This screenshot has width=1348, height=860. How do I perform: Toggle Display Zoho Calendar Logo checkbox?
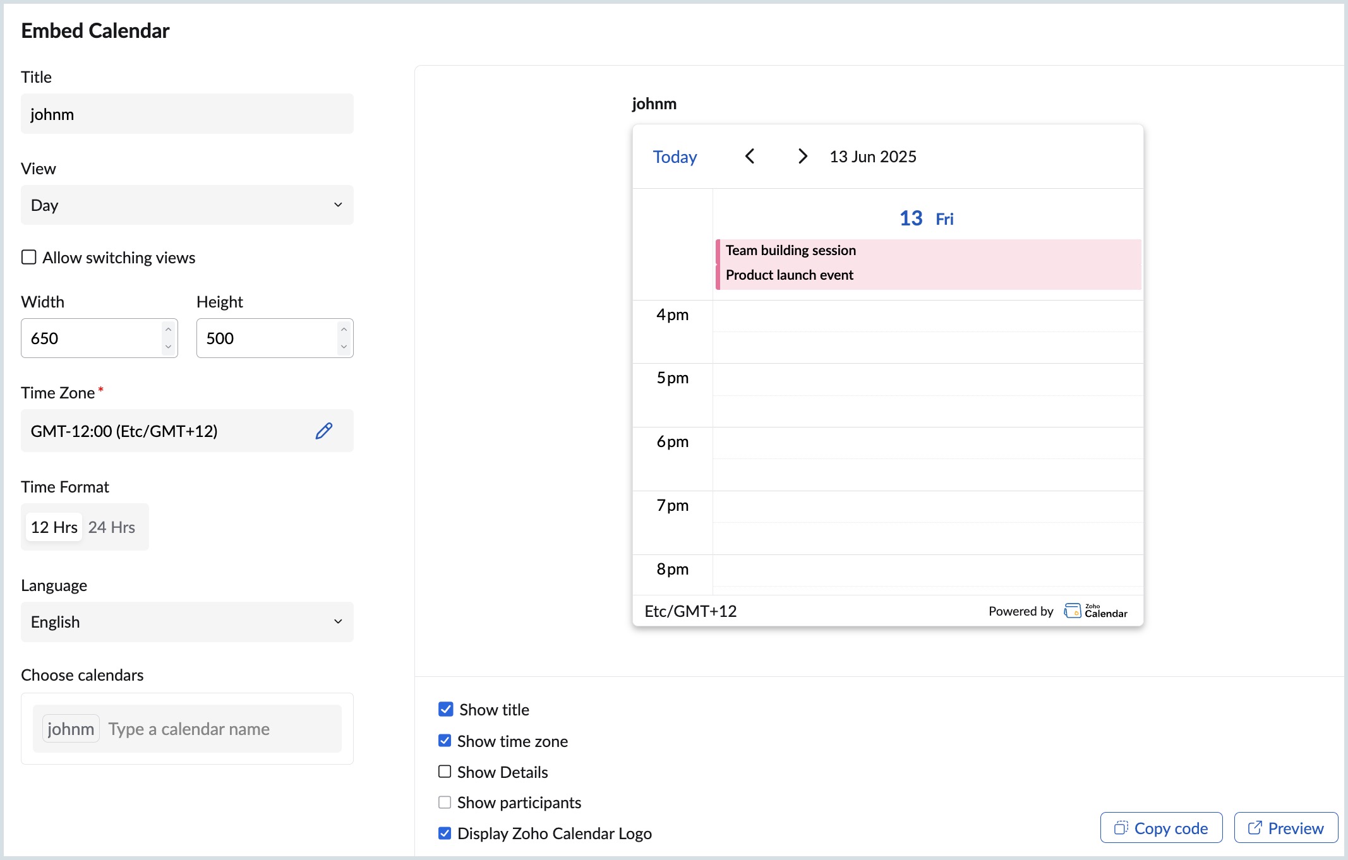point(445,833)
